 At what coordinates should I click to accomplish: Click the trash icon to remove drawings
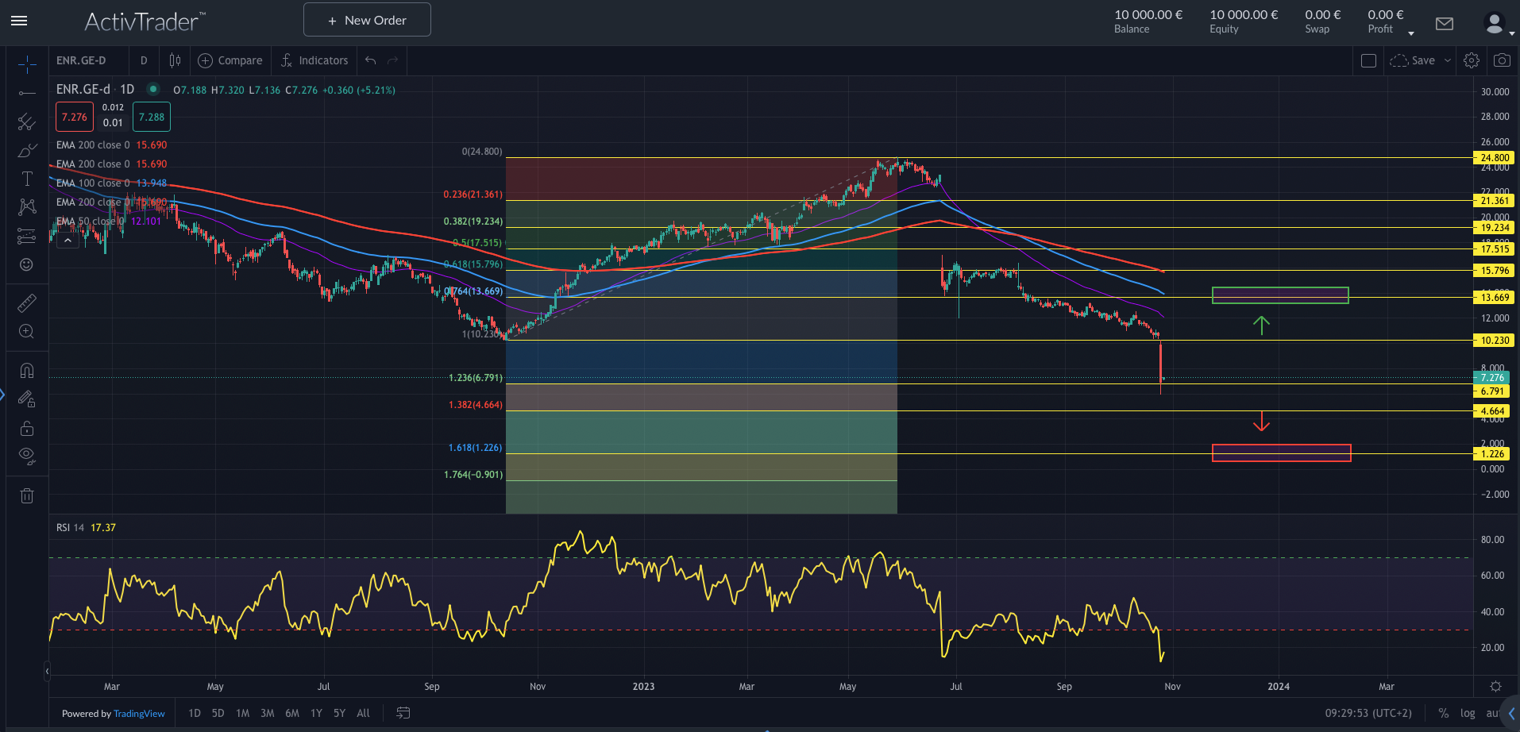(x=27, y=496)
